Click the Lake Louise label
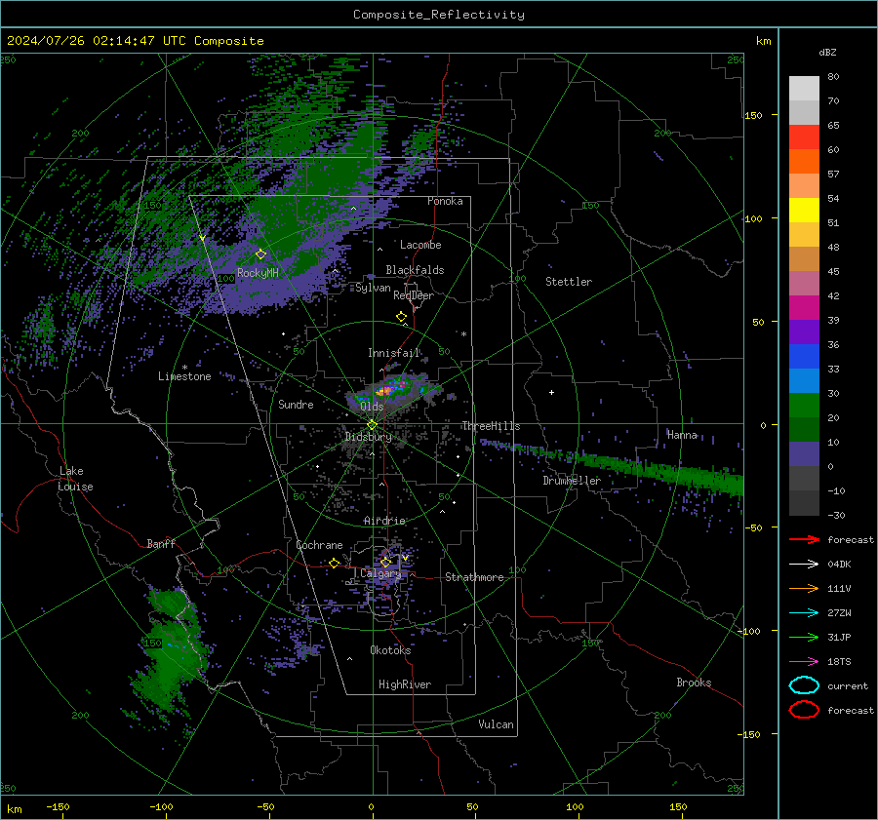Viewport: 878px width, 820px height. click(75, 479)
